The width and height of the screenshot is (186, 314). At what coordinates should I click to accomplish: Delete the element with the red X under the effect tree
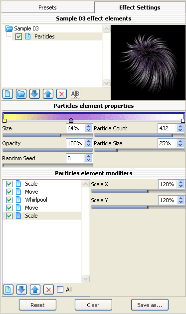point(62,94)
